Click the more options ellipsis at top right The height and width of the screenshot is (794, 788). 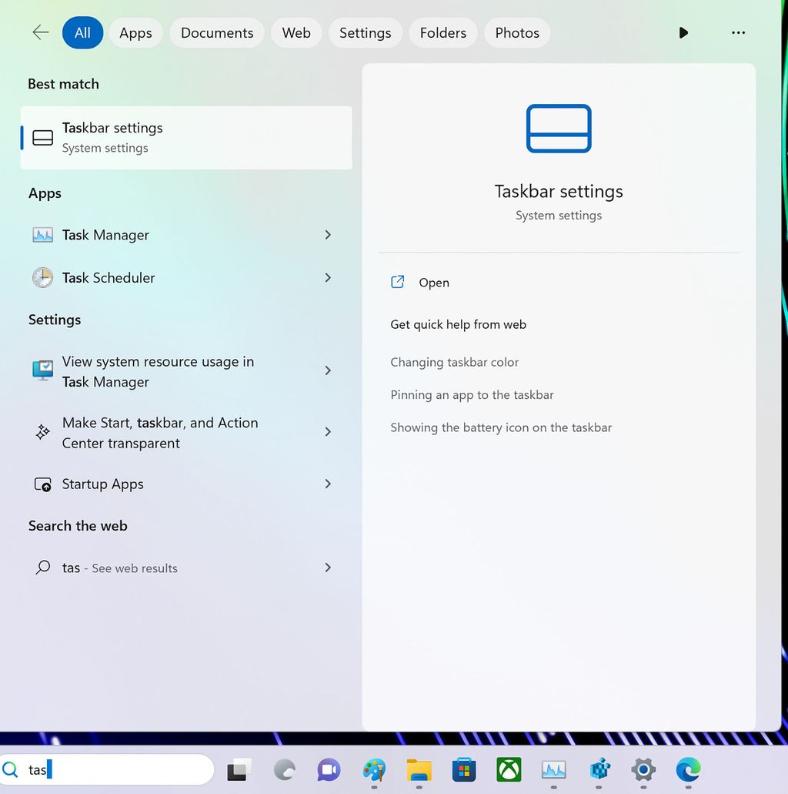tap(738, 32)
